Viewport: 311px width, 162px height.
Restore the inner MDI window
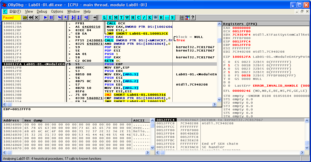tap(302, 12)
